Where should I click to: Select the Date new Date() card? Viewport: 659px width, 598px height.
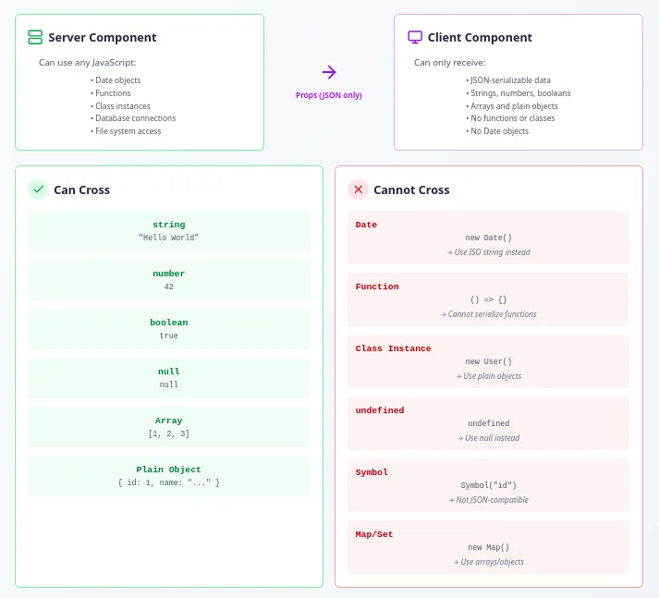click(488, 238)
